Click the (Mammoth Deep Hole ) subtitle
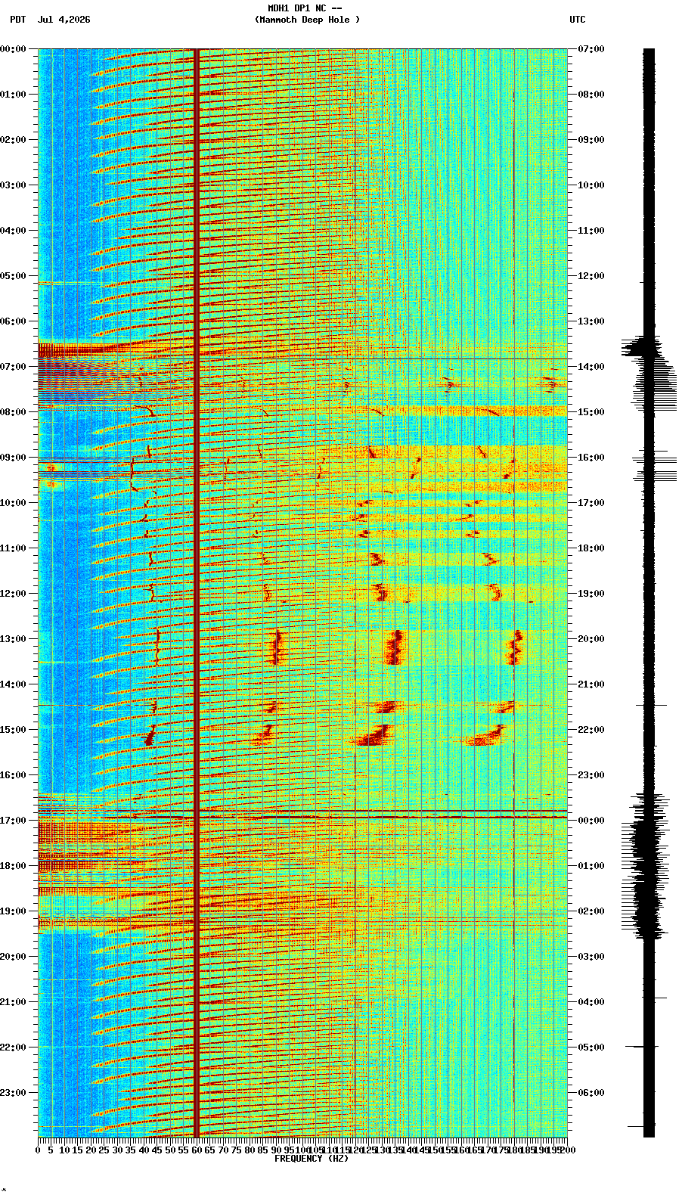Image resolution: width=682 pixels, height=1198 pixels. tap(308, 20)
